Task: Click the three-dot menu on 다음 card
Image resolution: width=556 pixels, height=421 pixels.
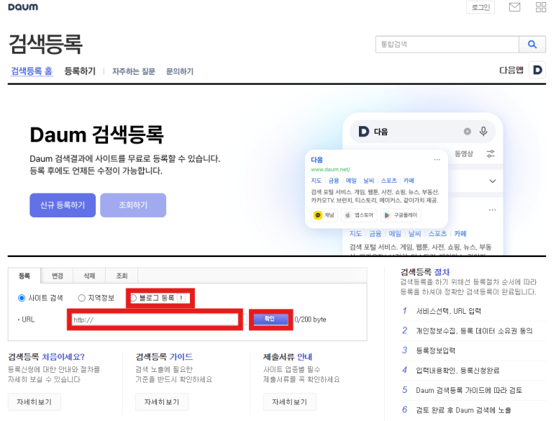Action: point(437,160)
